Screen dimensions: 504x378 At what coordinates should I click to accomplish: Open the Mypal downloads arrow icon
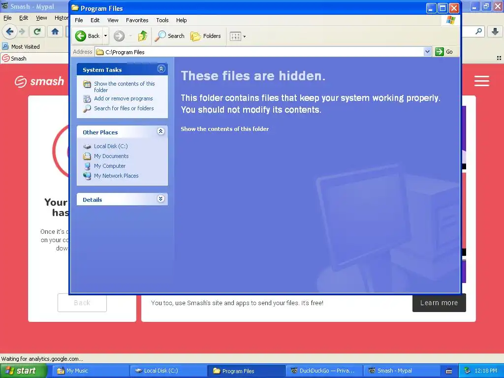click(x=495, y=31)
